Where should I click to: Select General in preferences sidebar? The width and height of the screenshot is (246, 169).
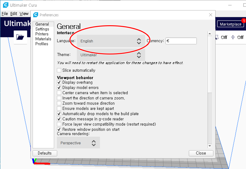pyautogui.click(x=43, y=24)
